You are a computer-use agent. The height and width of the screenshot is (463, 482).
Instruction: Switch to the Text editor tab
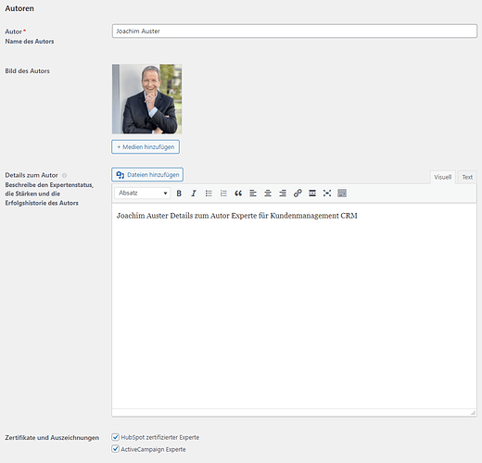(467, 177)
